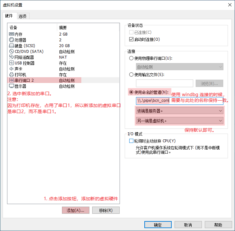Open the 自动检测 physical port dropdown
Image resolution: width=235 pixels, height=231 pixels.
[x=180, y=67]
